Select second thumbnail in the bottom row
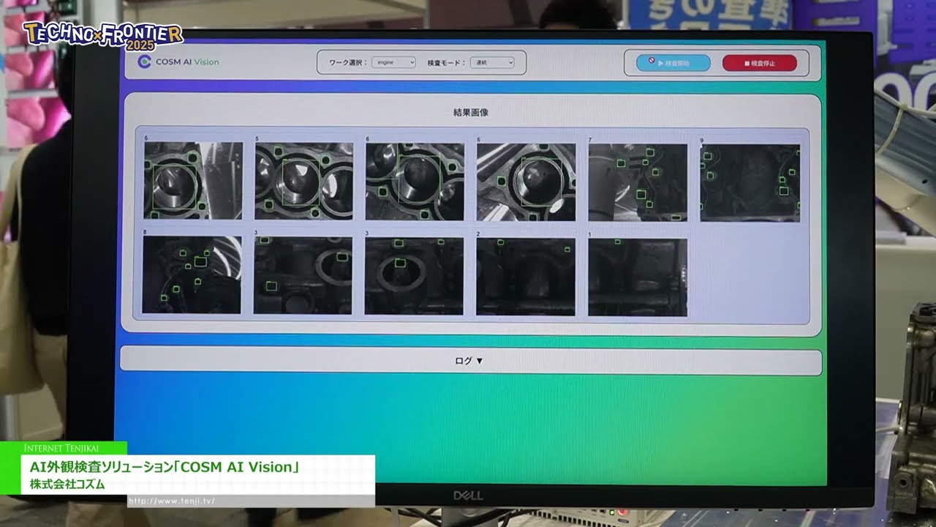 click(x=303, y=275)
